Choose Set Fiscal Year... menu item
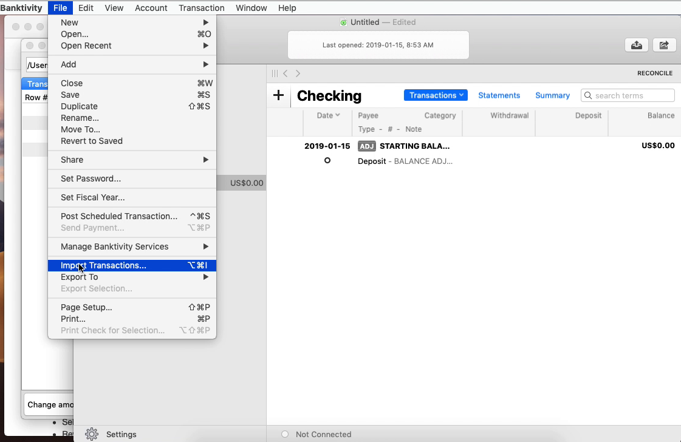This screenshot has width=681, height=442. tap(132, 197)
